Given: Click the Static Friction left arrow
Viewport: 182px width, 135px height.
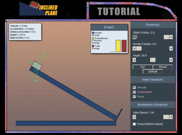Looking at the screenshot, I should click(x=134, y=37).
